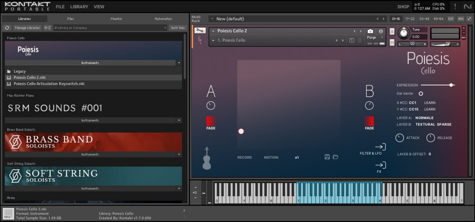Click the open preset folder icon
Image resolution: width=475 pixels, height=222 pixels.
click(335, 157)
